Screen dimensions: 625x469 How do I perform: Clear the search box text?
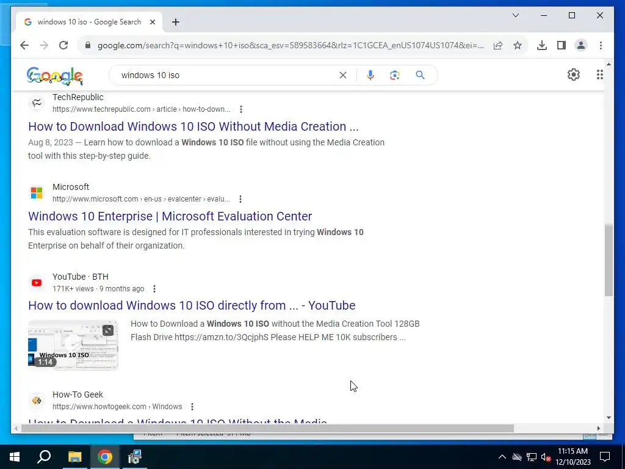343,75
